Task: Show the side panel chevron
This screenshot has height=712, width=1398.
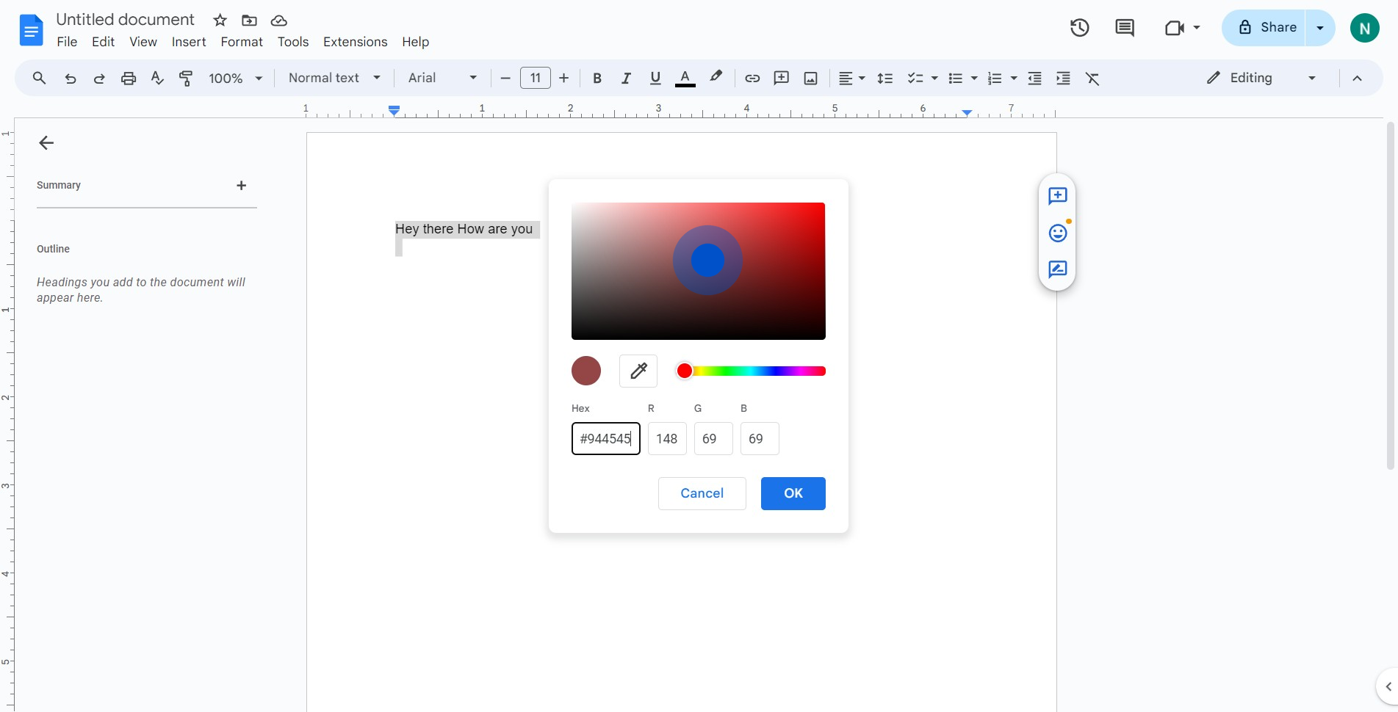Action: pyautogui.click(x=1388, y=687)
